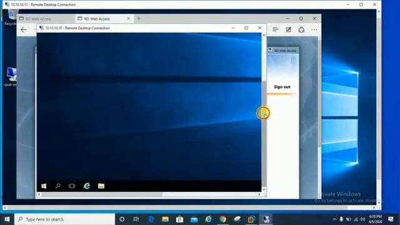
Task: Open the Mail app on host taskbar
Action: pyautogui.click(x=194, y=219)
